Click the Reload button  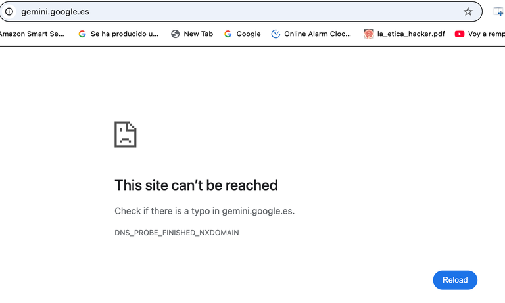coord(455,280)
